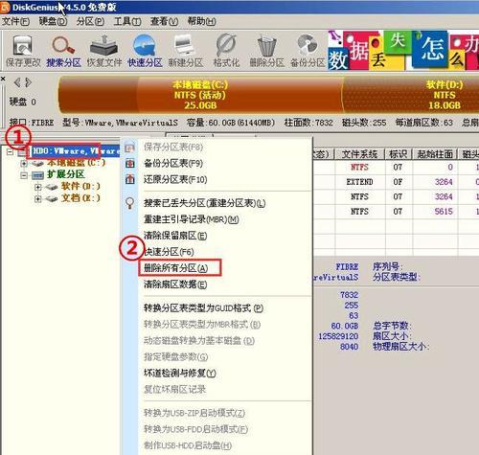Click the start cylinder value 0
This screenshot has width=479, height=455.
coord(450,167)
